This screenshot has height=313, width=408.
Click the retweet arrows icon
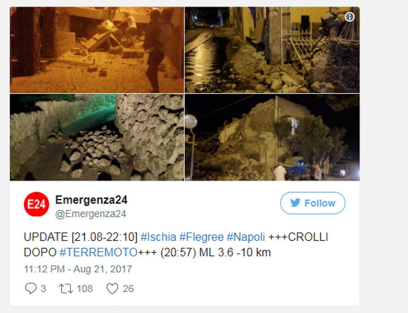[66, 289]
